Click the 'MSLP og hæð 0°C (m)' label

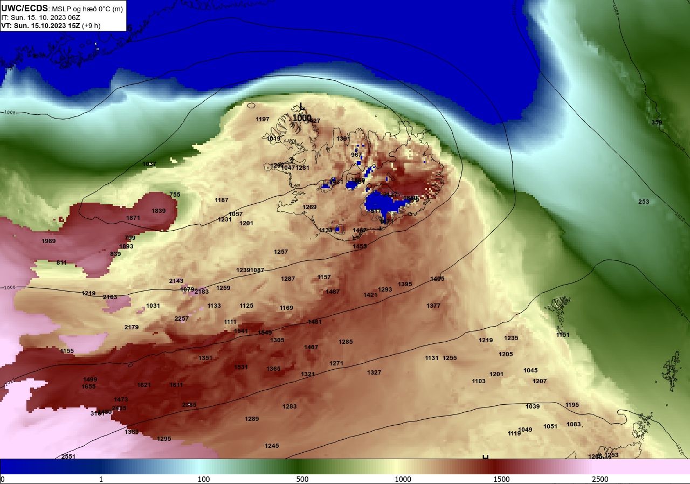(x=87, y=9)
